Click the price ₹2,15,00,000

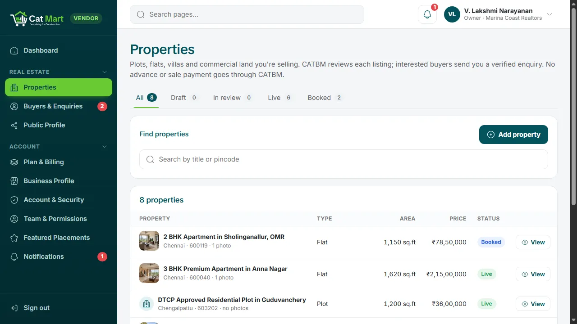pyautogui.click(x=446, y=274)
